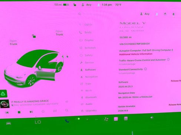The width and height of the screenshot is (181, 135).
Task: Tap the 73°F outside temperature
Action: click(x=118, y=5)
